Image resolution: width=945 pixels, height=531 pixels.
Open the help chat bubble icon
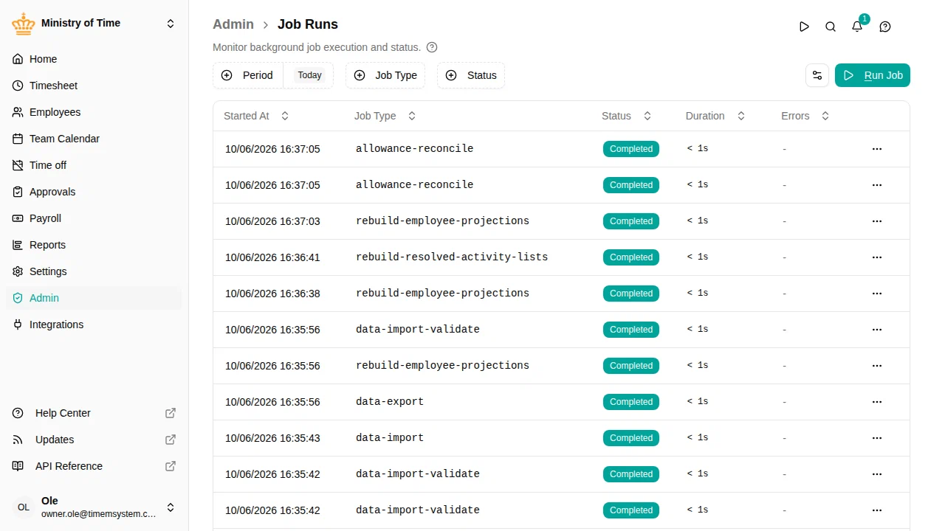(x=885, y=27)
